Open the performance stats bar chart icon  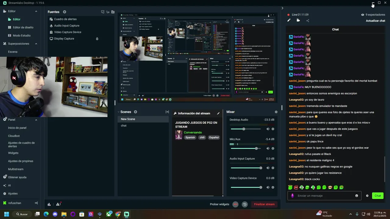pos(49,204)
